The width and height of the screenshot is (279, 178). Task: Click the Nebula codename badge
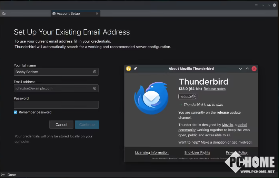point(187,96)
